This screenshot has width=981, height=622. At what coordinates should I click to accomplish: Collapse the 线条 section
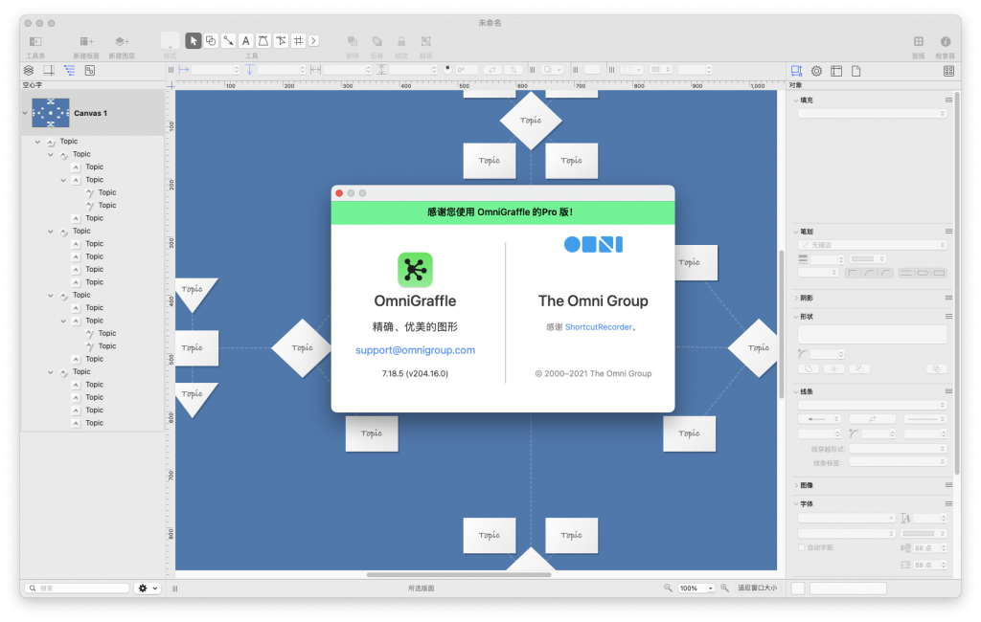coord(796,392)
